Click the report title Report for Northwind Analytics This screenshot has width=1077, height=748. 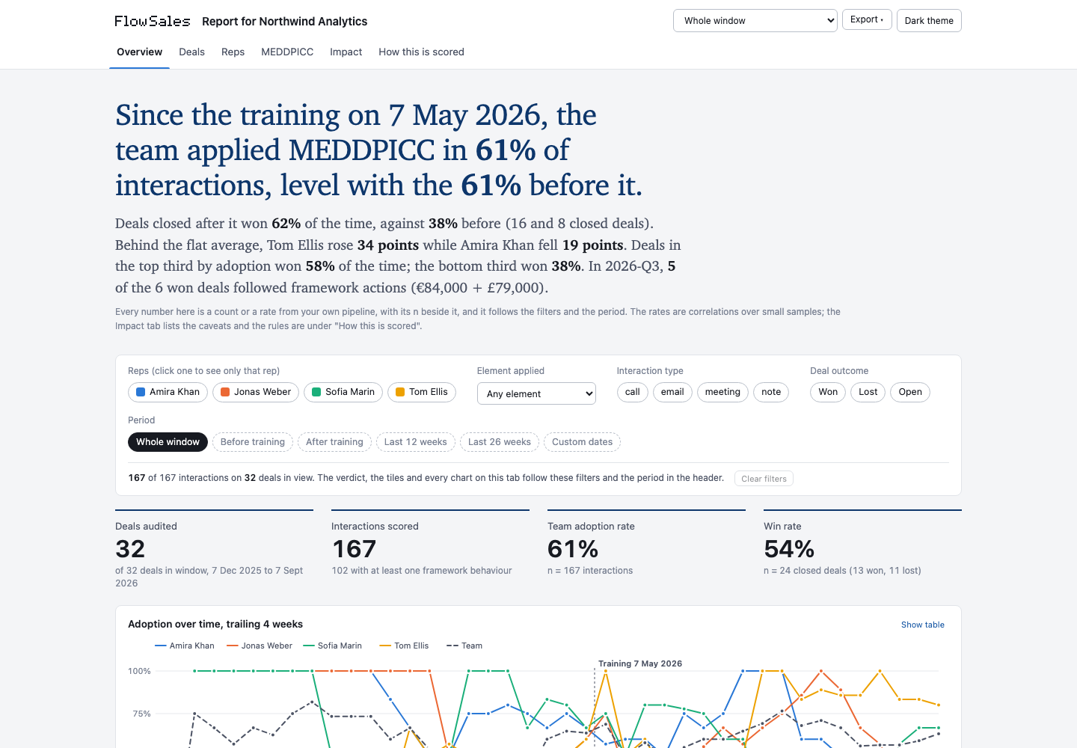click(284, 22)
